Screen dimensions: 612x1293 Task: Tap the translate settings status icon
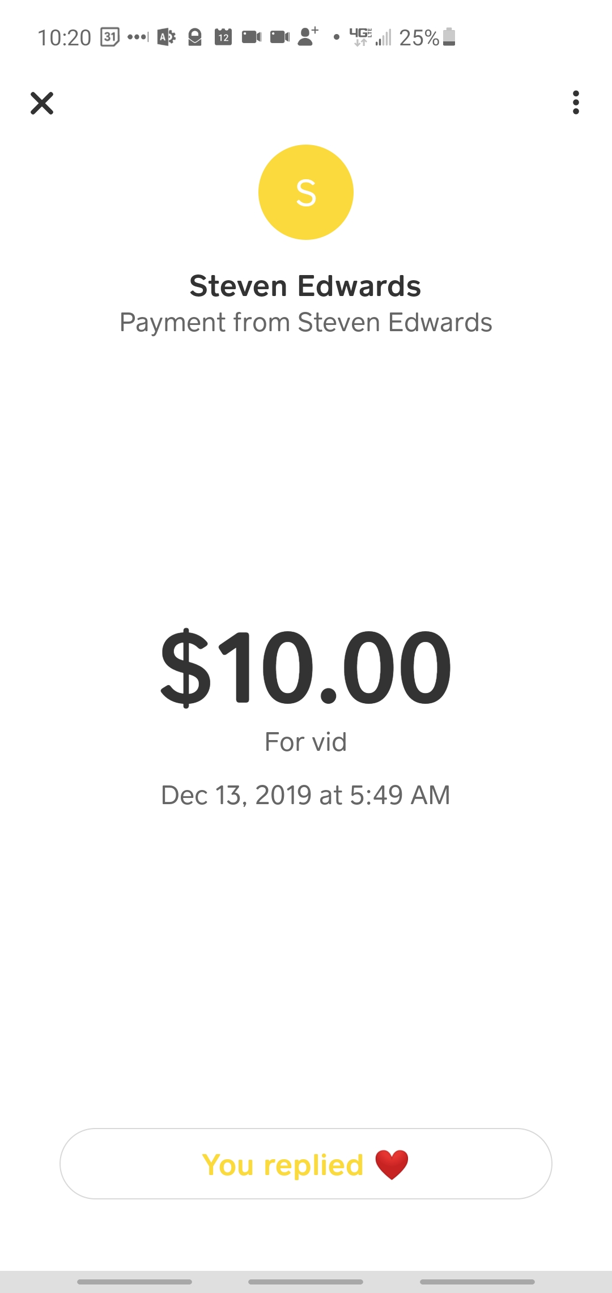click(x=166, y=37)
